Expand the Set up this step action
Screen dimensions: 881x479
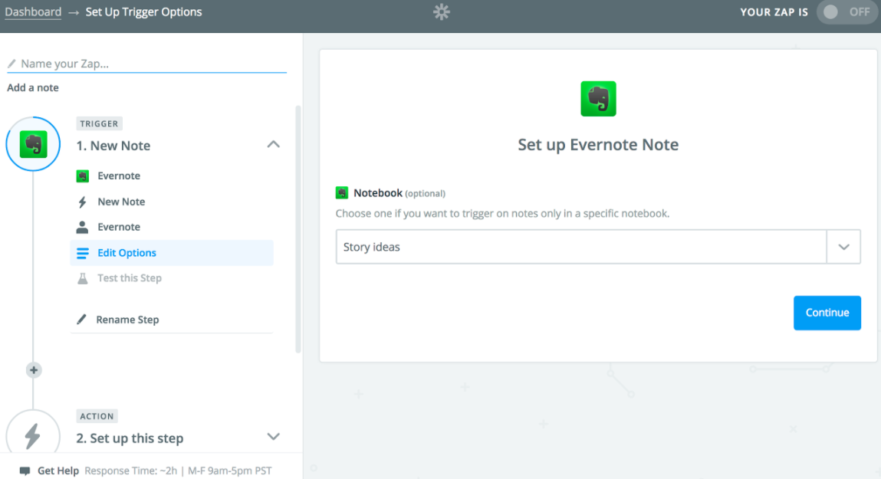[x=273, y=437]
